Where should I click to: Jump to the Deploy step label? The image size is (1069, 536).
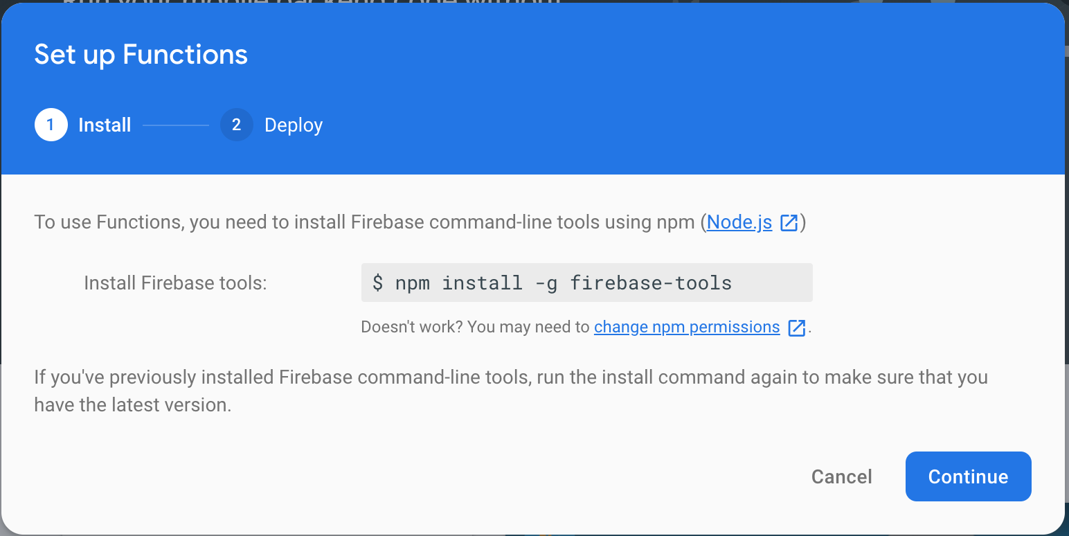pos(294,125)
